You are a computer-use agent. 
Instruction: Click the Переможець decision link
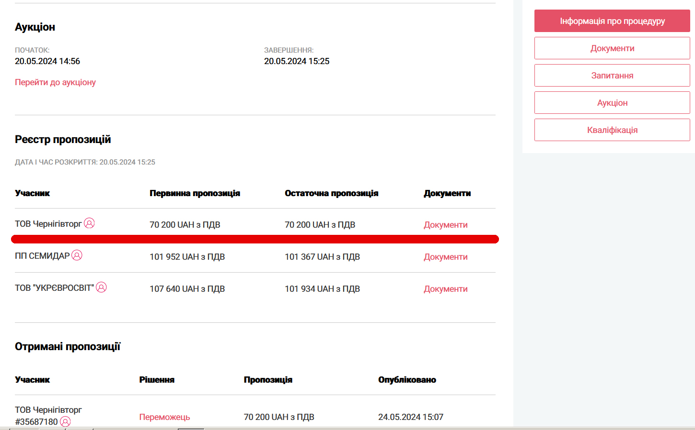click(x=164, y=417)
